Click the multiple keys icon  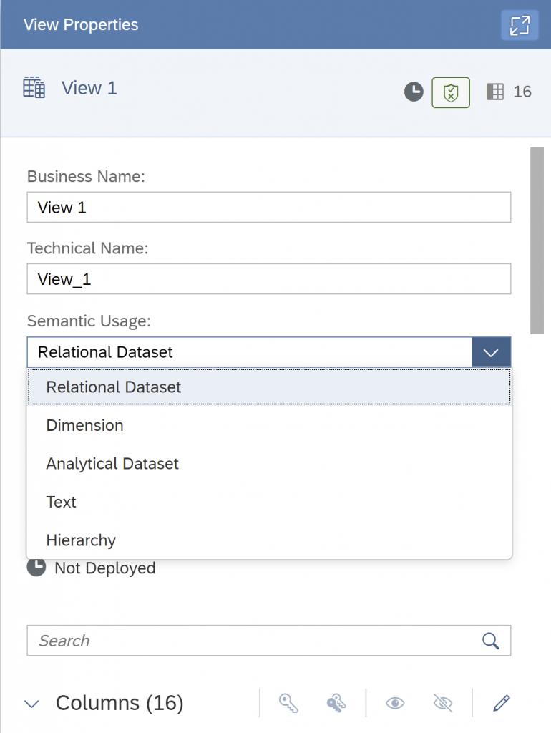tap(336, 703)
